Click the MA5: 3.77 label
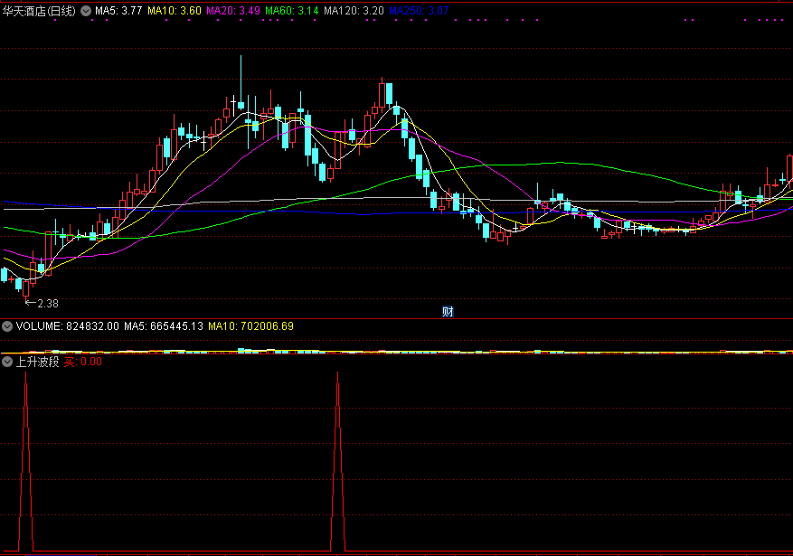The image size is (793, 556). (118, 11)
